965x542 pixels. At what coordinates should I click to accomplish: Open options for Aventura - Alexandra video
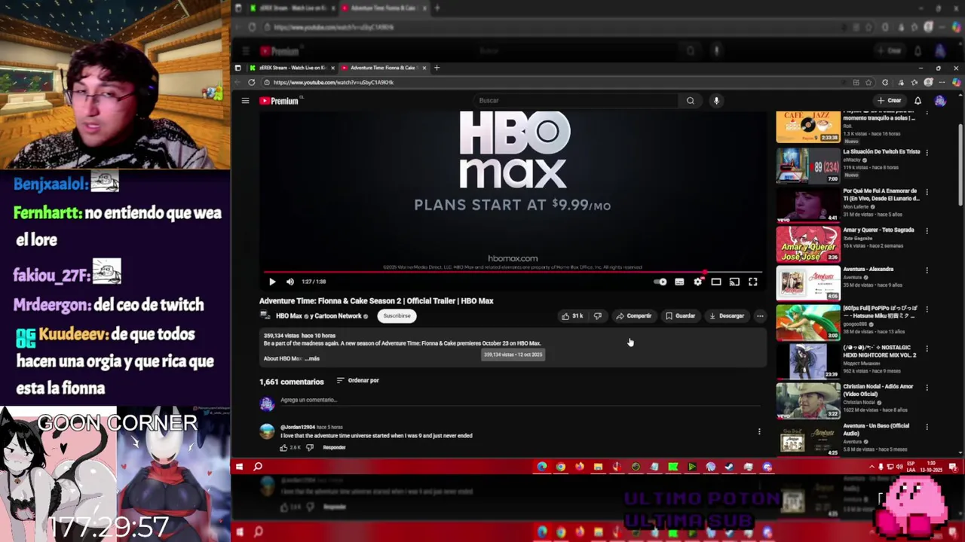coord(927,269)
